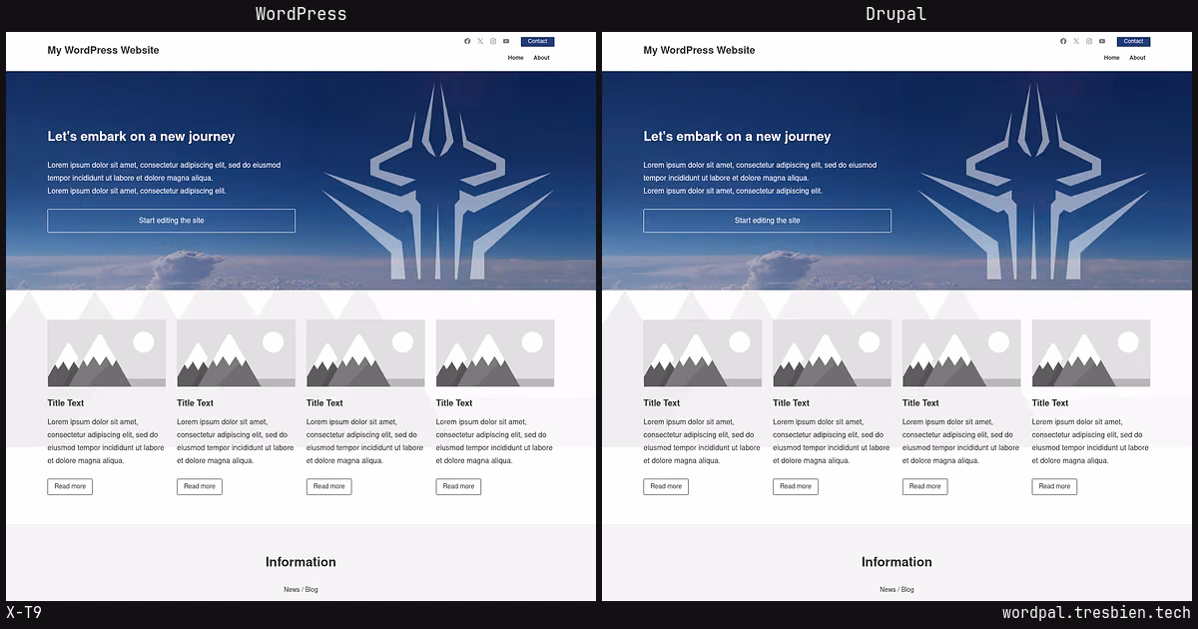Click the wordpal.tresbien.tech footer text

[1096, 613]
